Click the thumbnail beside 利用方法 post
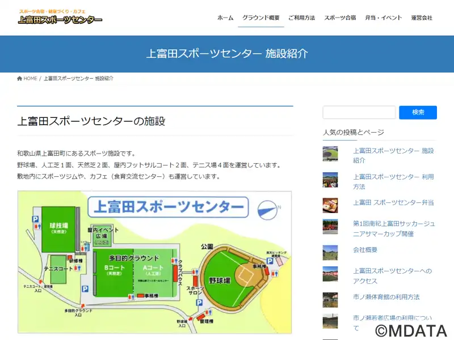The height and width of the screenshot is (340, 454). (x=330, y=180)
